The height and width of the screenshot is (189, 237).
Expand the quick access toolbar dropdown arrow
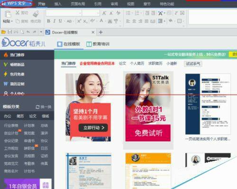click(x=41, y=32)
